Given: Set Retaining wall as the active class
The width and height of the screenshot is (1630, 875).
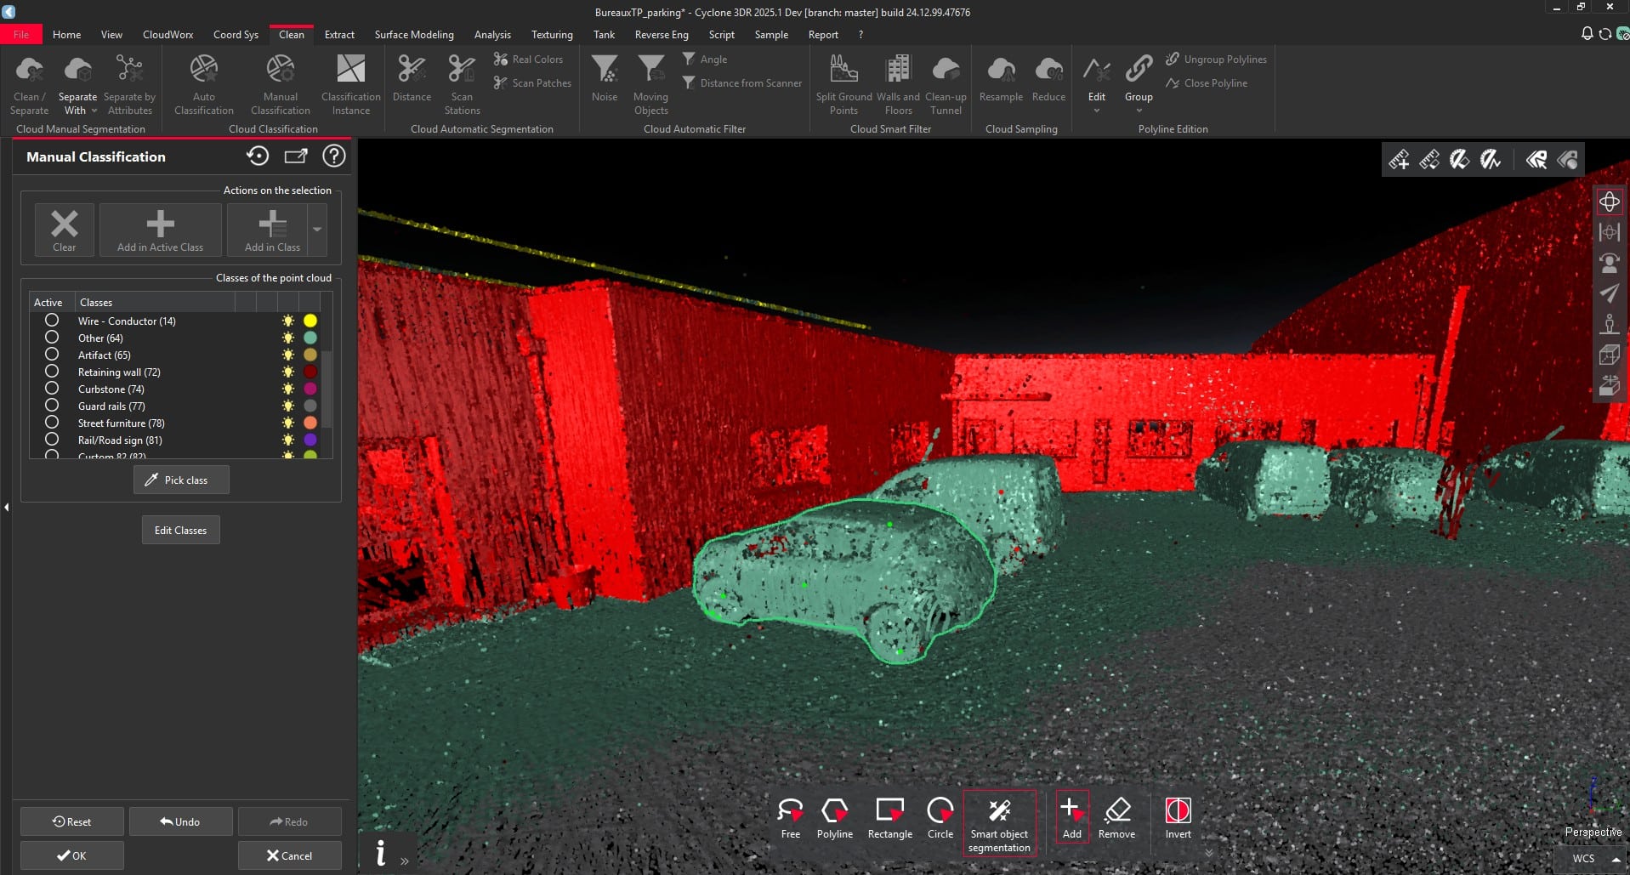Looking at the screenshot, I should (52, 372).
